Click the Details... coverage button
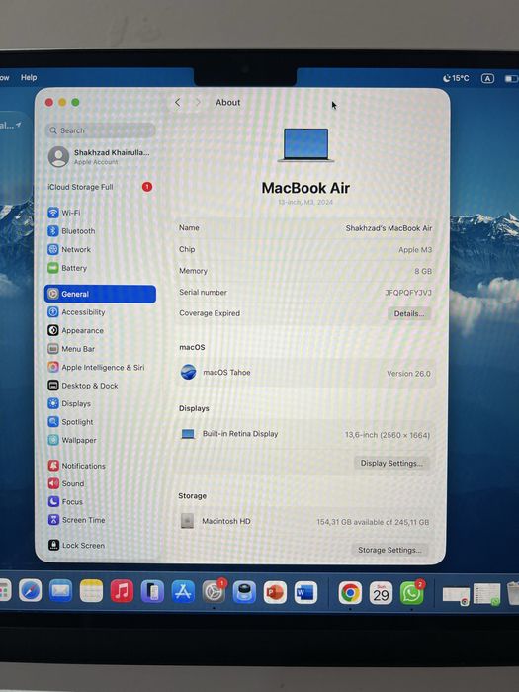The height and width of the screenshot is (692, 519). (409, 313)
